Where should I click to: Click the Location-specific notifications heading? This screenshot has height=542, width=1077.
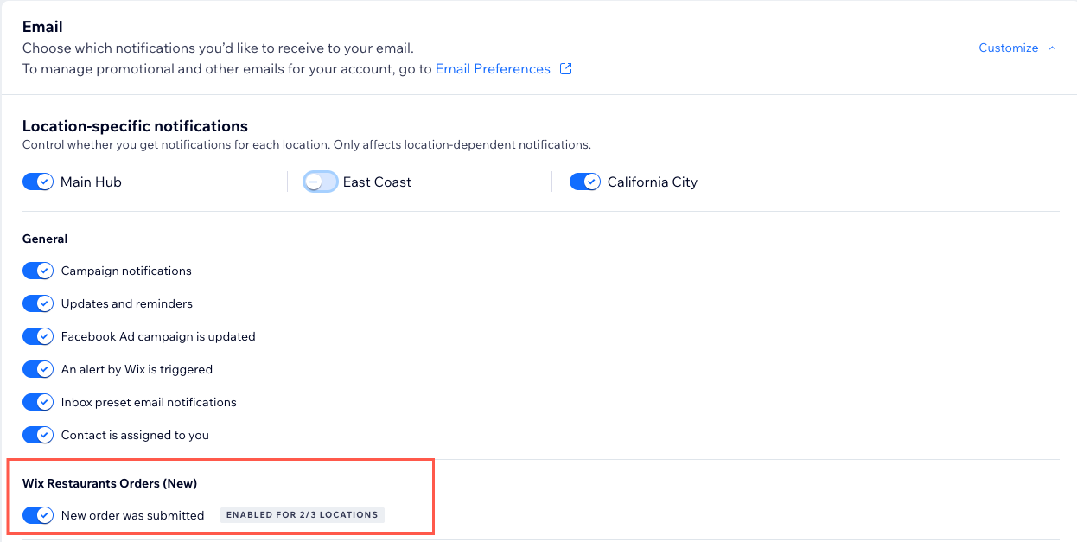[135, 126]
